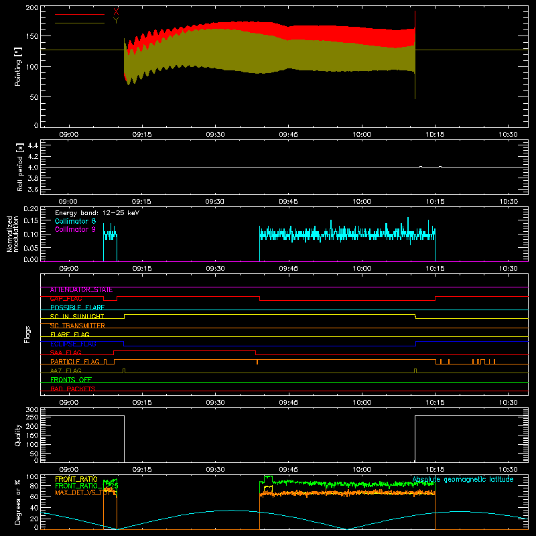This screenshot has height=536, width=536.
Task: Click the olive AAZ_FLAG label
Action: pyautogui.click(x=66, y=371)
